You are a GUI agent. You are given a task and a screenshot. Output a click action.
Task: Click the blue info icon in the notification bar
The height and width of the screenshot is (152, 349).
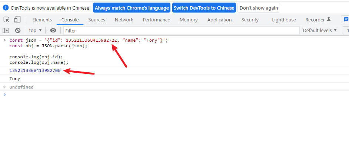pos(6,8)
